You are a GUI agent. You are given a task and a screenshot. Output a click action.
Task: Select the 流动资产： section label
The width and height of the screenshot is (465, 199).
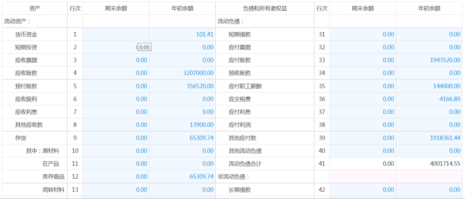click(x=18, y=22)
